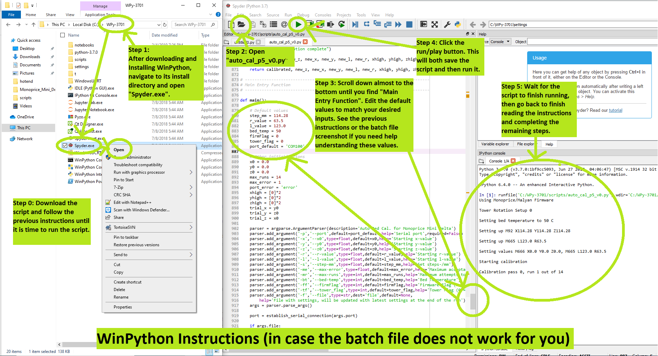This screenshot has height=356, width=658.
Task: Click the debug Step icon
Action: [367, 24]
